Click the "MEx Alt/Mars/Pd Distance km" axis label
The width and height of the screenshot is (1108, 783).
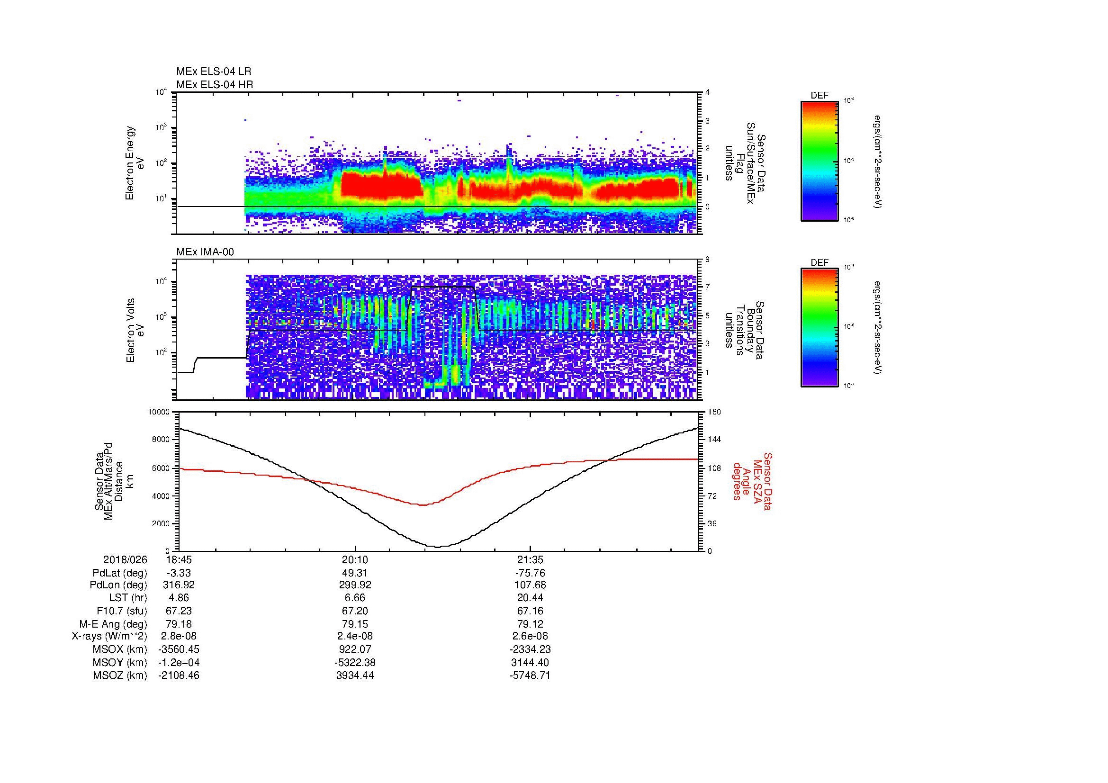(x=113, y=481)
